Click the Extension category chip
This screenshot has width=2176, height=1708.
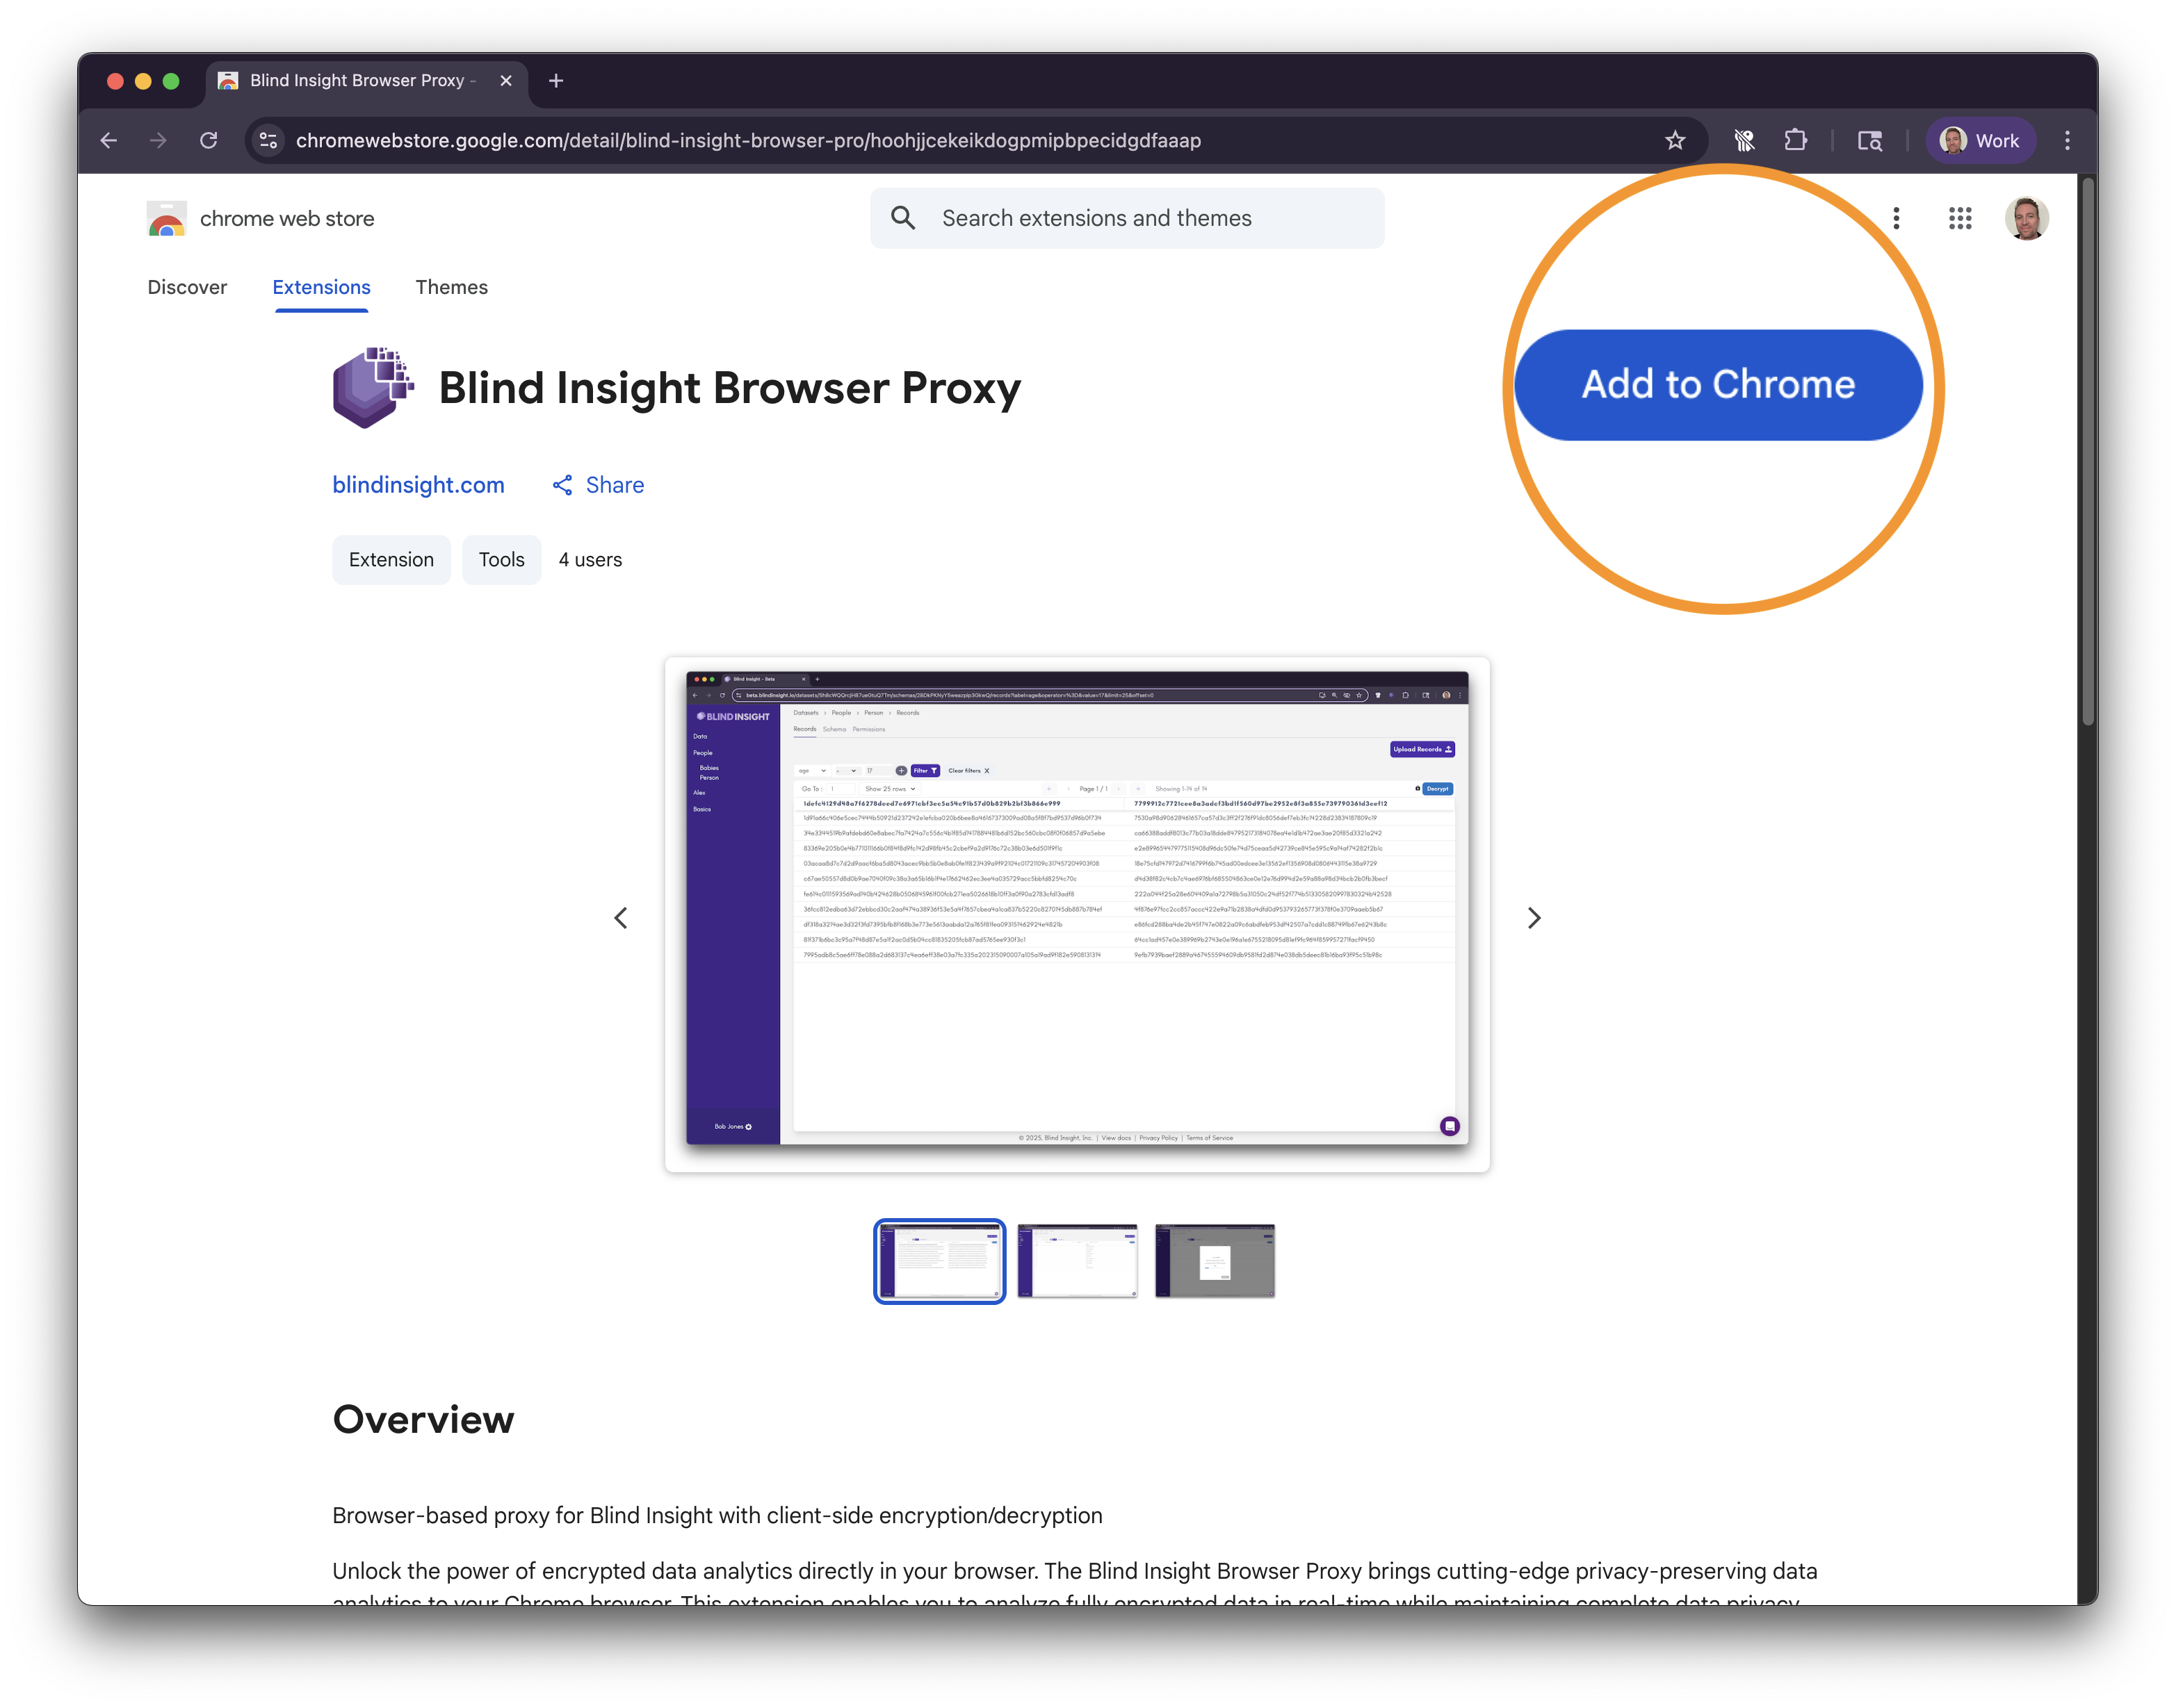coord(391,560)
